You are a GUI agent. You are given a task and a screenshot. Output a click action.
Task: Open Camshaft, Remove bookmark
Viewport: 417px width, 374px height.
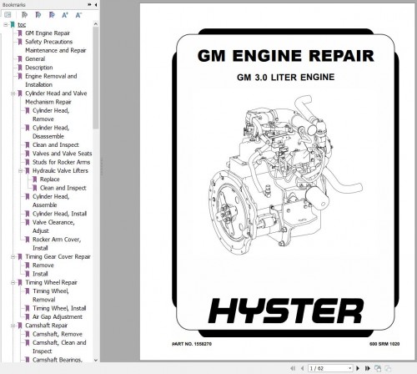coord(58,334)
